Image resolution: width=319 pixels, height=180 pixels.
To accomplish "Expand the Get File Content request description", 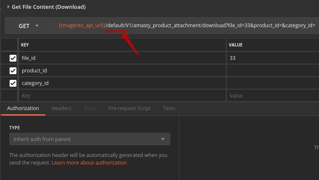I will 8,7.
